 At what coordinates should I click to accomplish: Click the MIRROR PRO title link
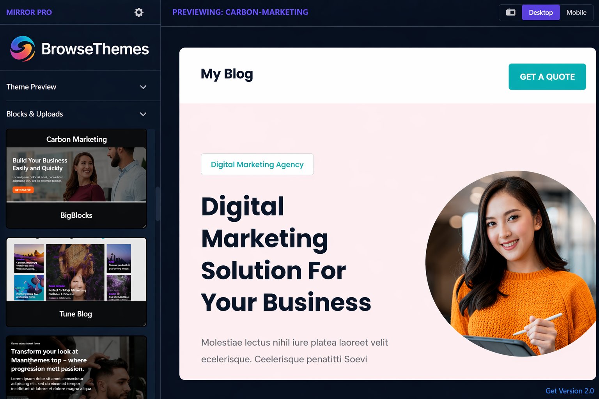click(29, 12)
